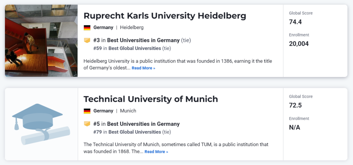Click Heidelberg's enrollment figure 20,004
The width and height of the screenshot is (353, 165).
[299, 44]
